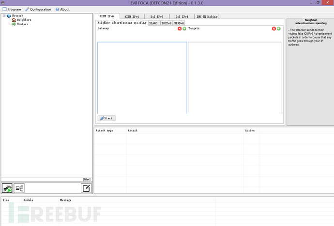Click the Message log column header
This screenshot has width=334, height=226.
[x=137, y=200]
